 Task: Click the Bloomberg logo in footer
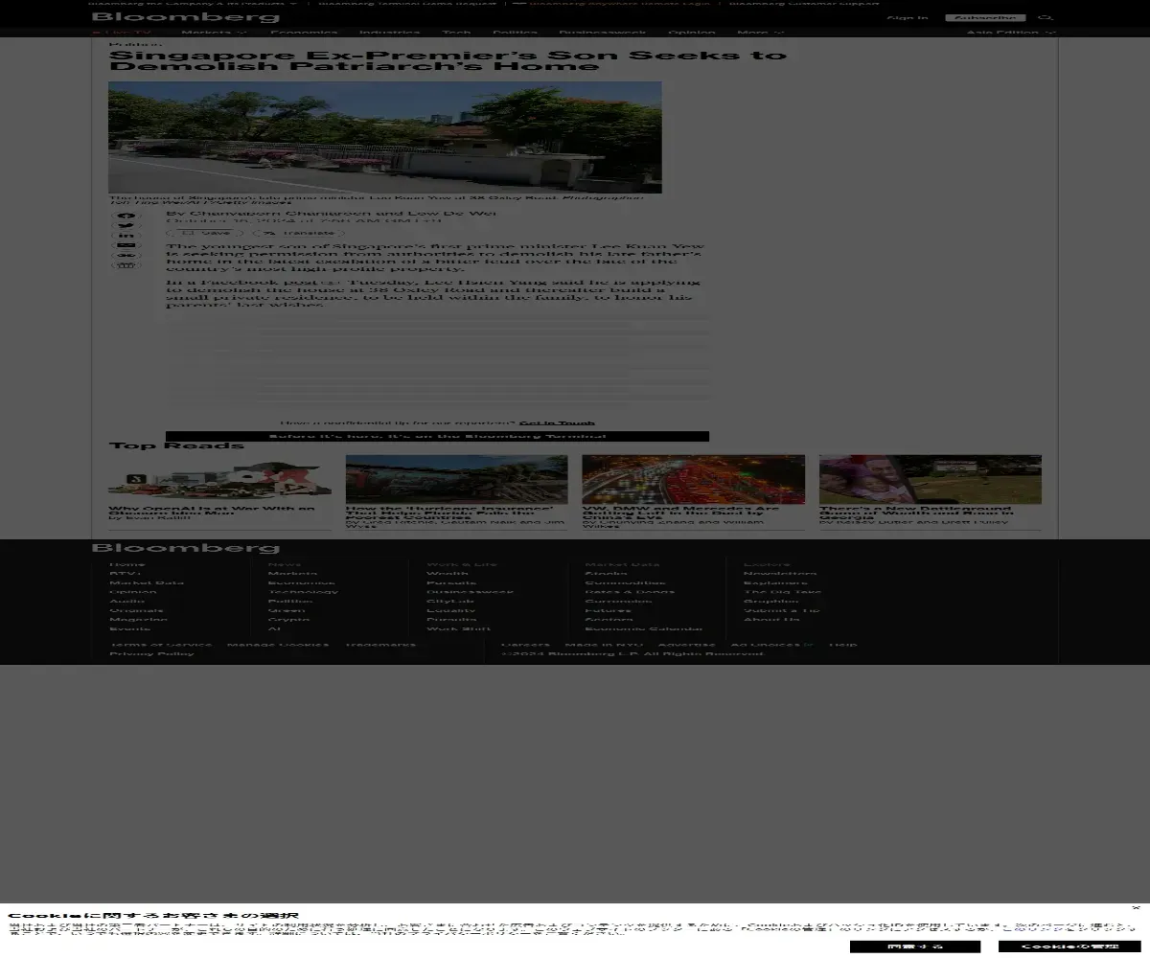point(186,548)
